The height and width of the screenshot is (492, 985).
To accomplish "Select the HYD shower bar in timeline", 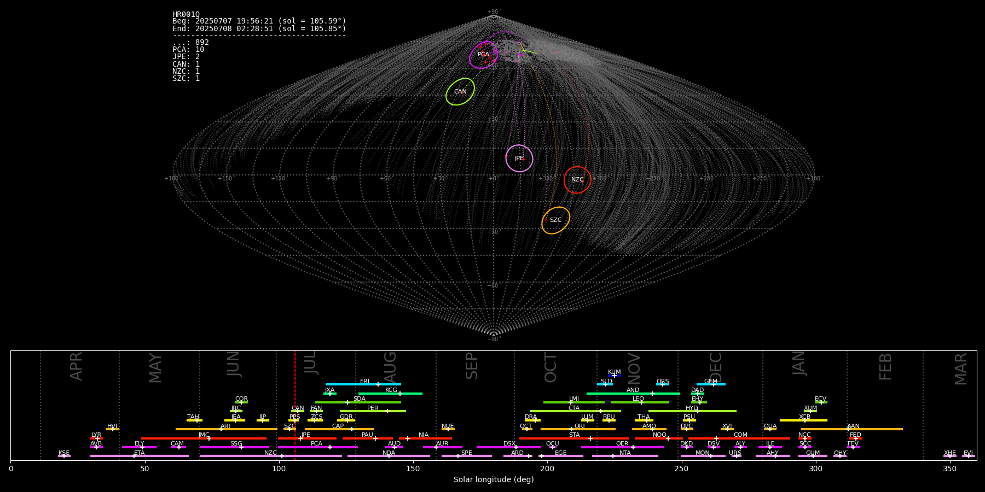I will 692,411.
